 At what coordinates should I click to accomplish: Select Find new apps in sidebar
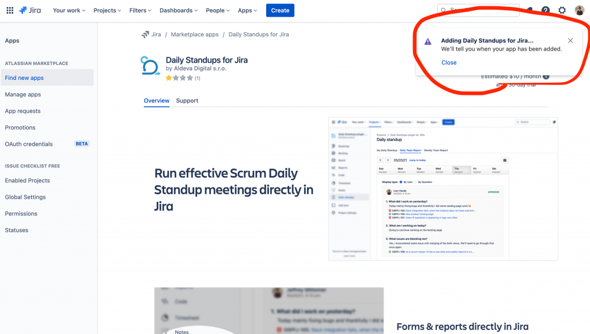pos(47,78)
